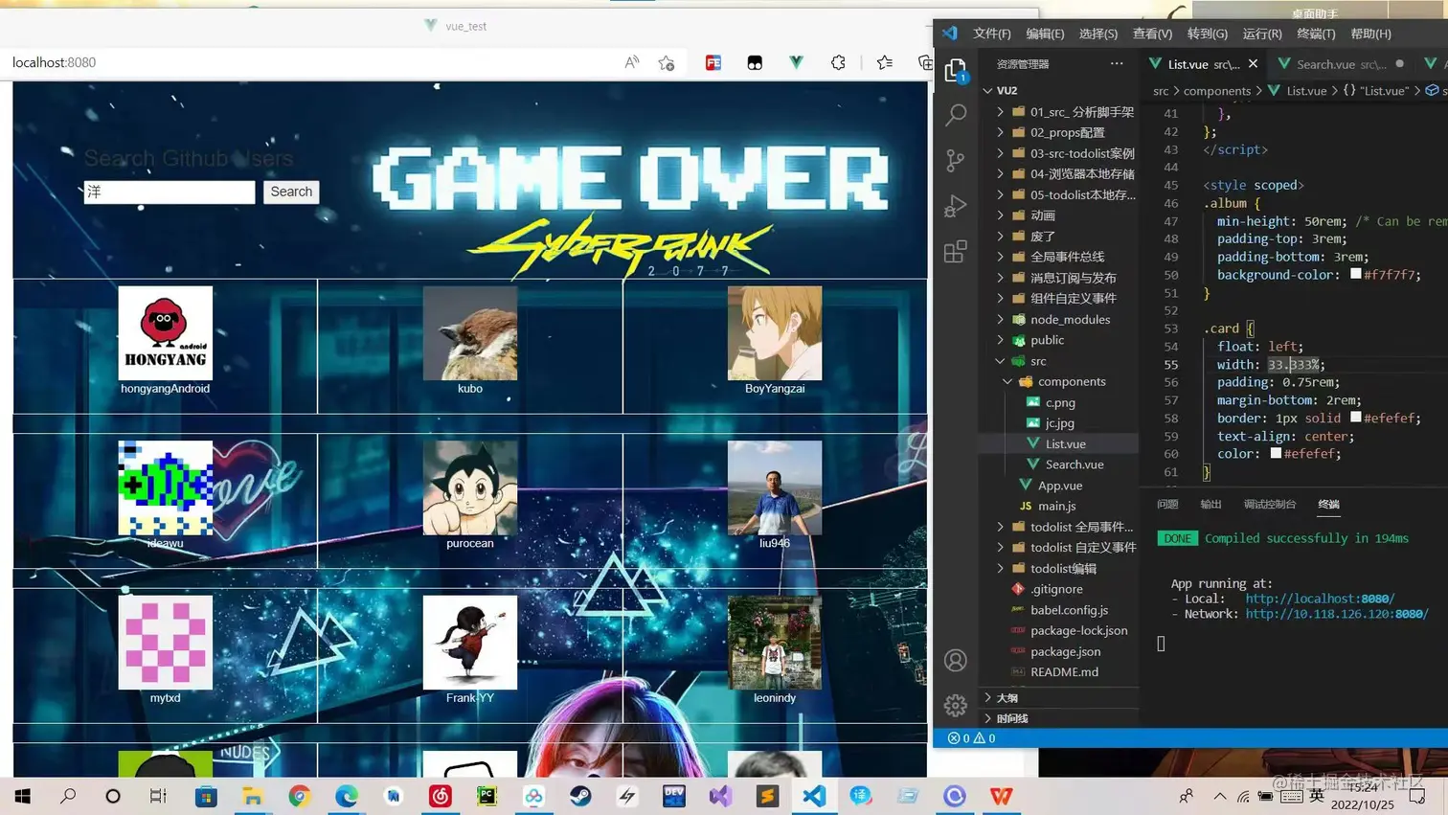The height and width of the screenshot is (815, 1448).
Task: Launch Google Chrome from the taskbar
Action: 300,796
